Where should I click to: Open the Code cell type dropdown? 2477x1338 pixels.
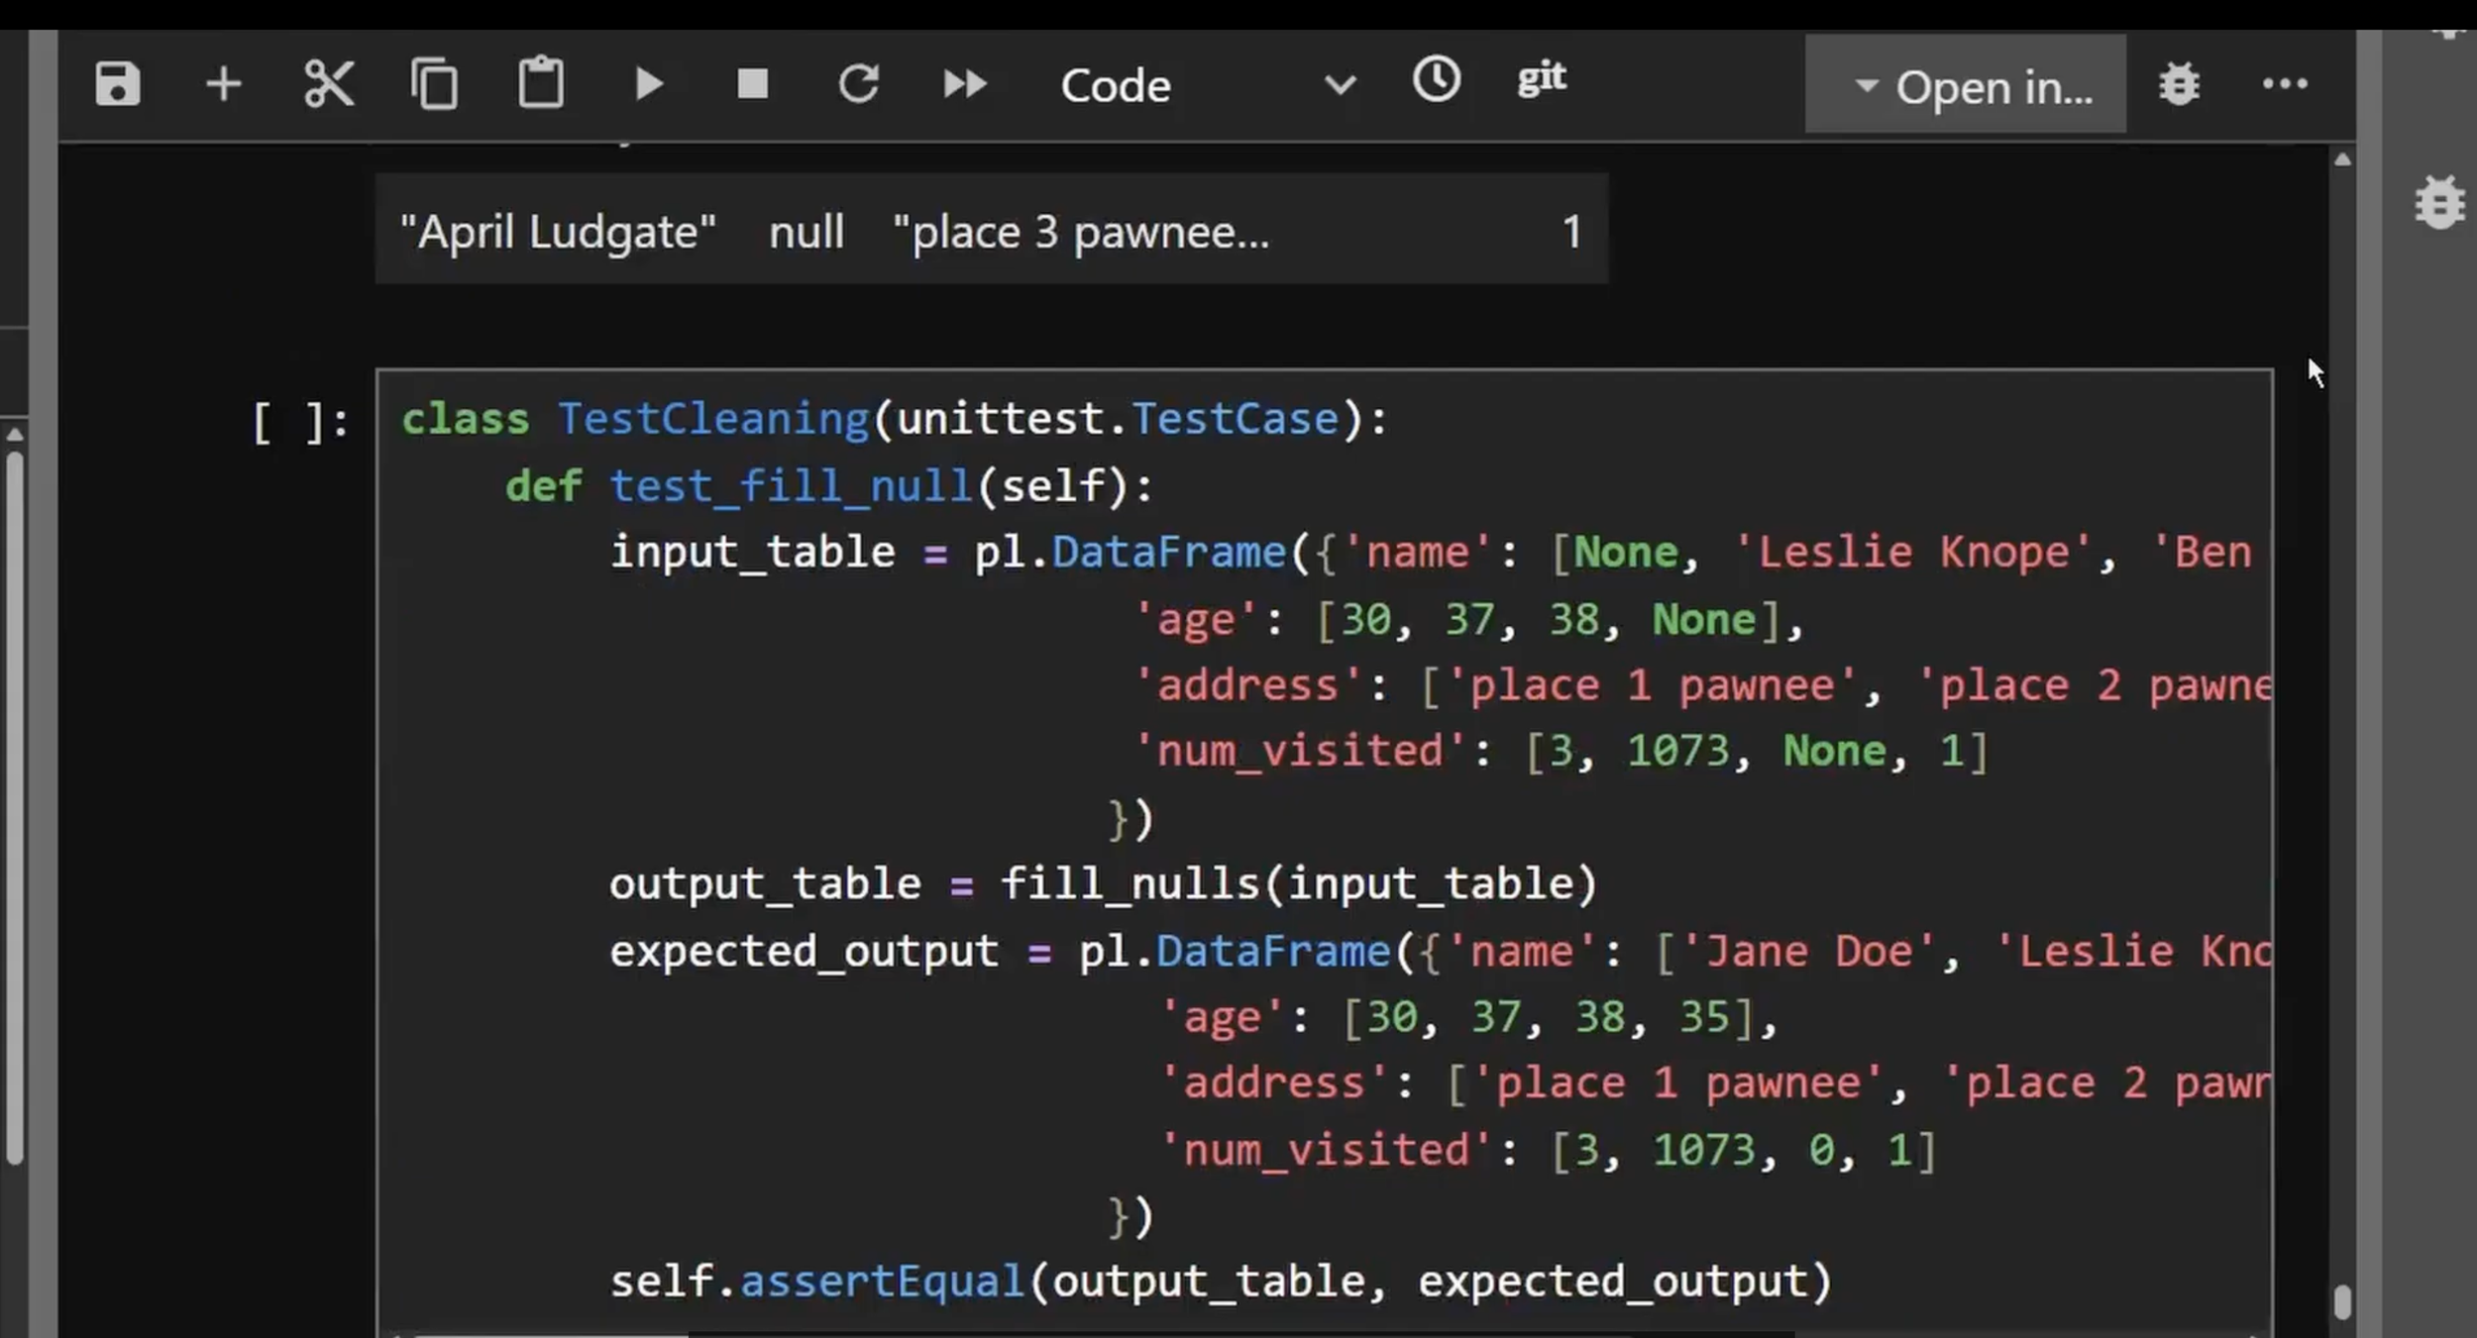1208,86
